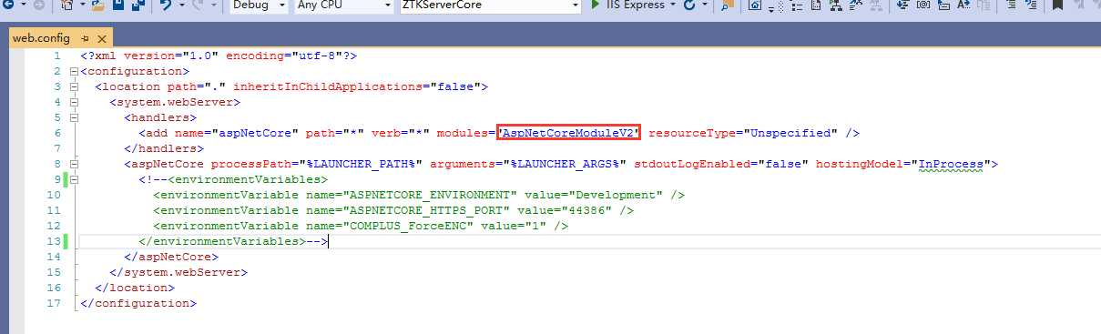Refresh the browser link with the circular arrow icon

688,5
